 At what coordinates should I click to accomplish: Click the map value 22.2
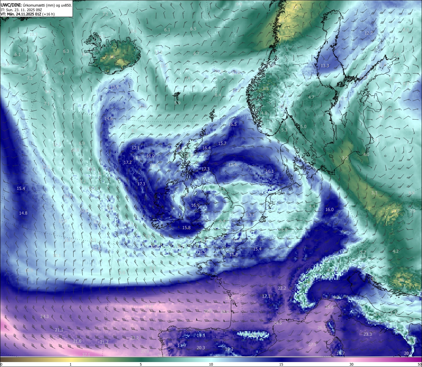point(282,288)
